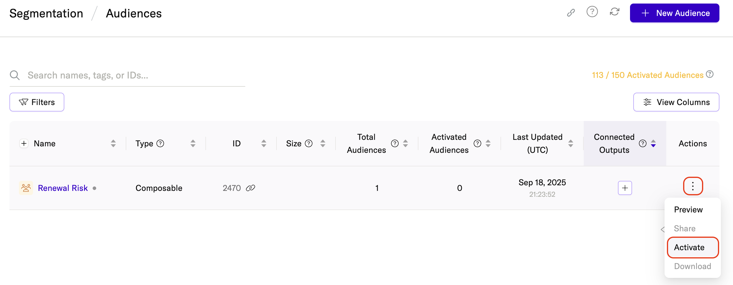Copy page link using the chain icon
Image resolution: width=733 pixels, height=285 pixels.
571,13
